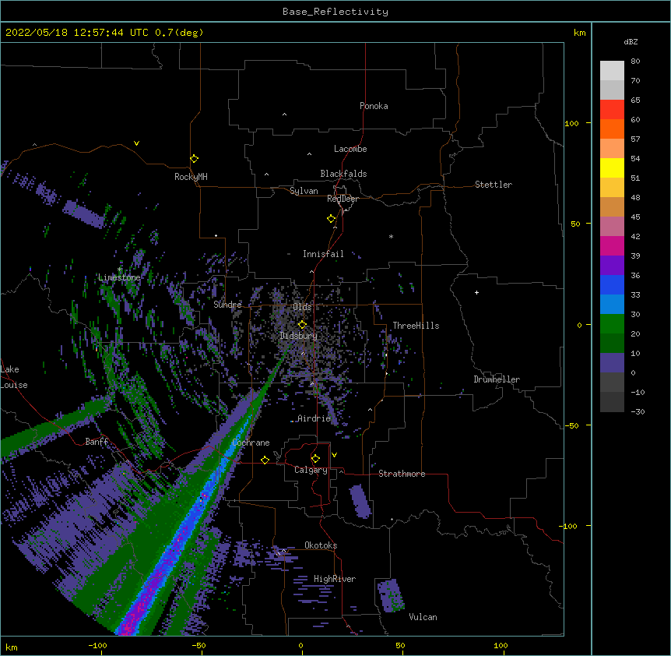Viewport: 671px width, 656px height.
Task: Click the white asterisk marker east of Innisfail
Action: tap(391, 236)
